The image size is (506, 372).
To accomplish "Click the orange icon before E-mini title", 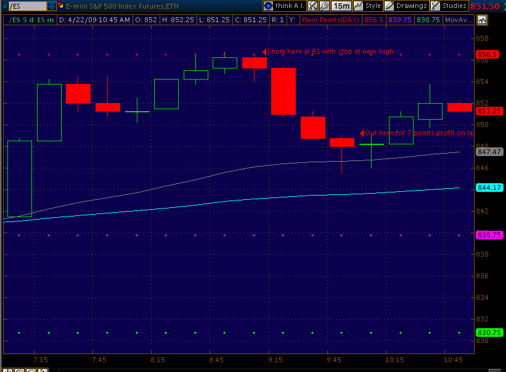I will coord(61,6).
